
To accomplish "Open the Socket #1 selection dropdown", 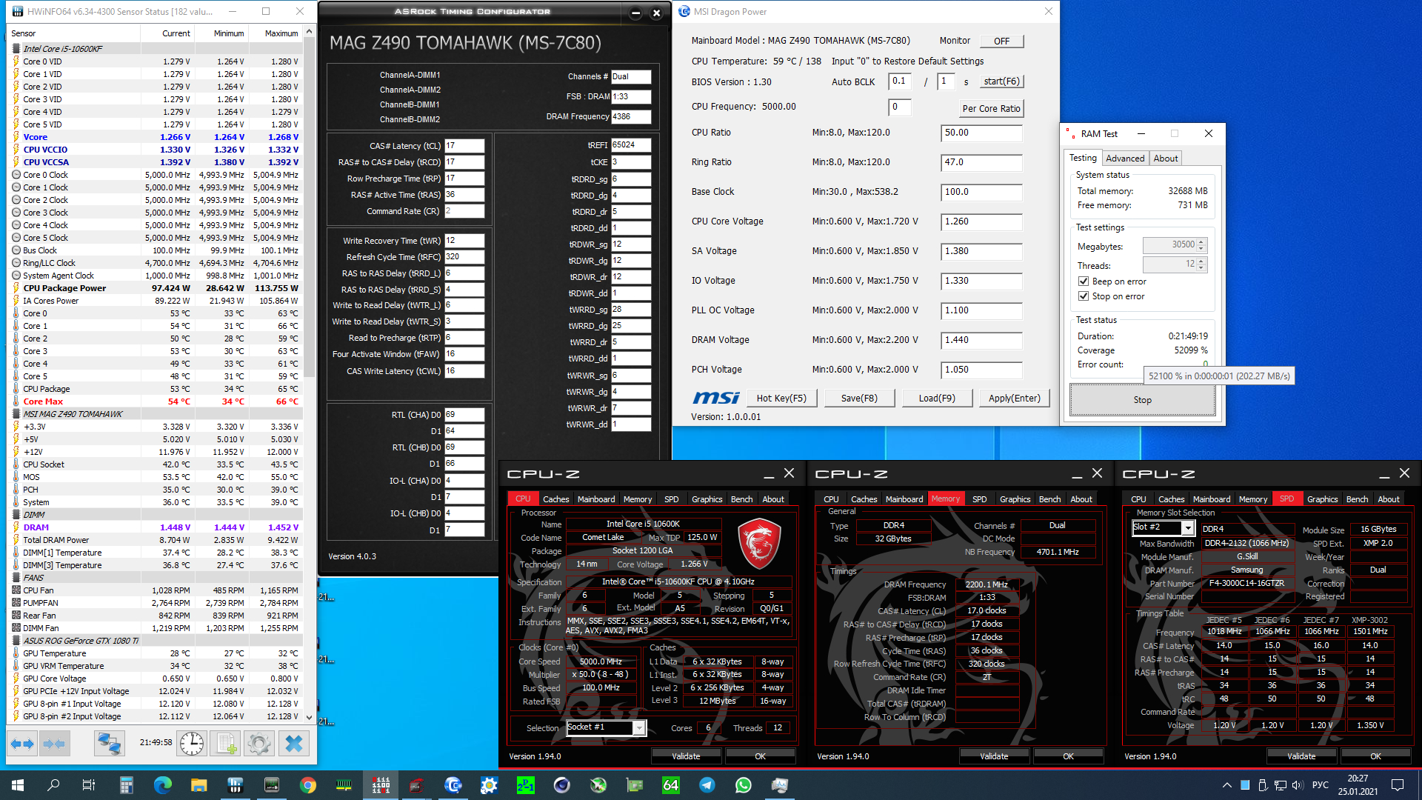I will pyautogui.click(x=638, y=728).
